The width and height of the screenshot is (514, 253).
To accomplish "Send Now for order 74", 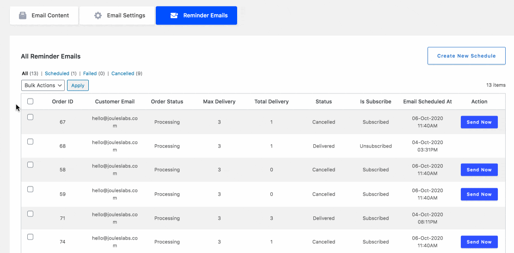I will (x=479, y=242).
